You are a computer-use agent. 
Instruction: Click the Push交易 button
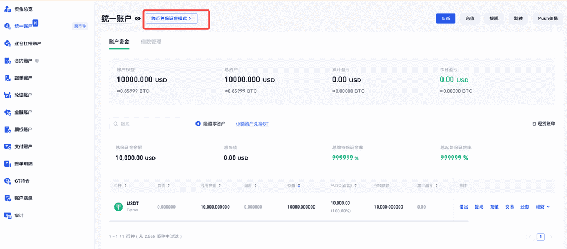pos(548,18)
